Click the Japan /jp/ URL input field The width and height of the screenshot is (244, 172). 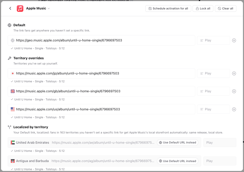(x=101, y=73)
